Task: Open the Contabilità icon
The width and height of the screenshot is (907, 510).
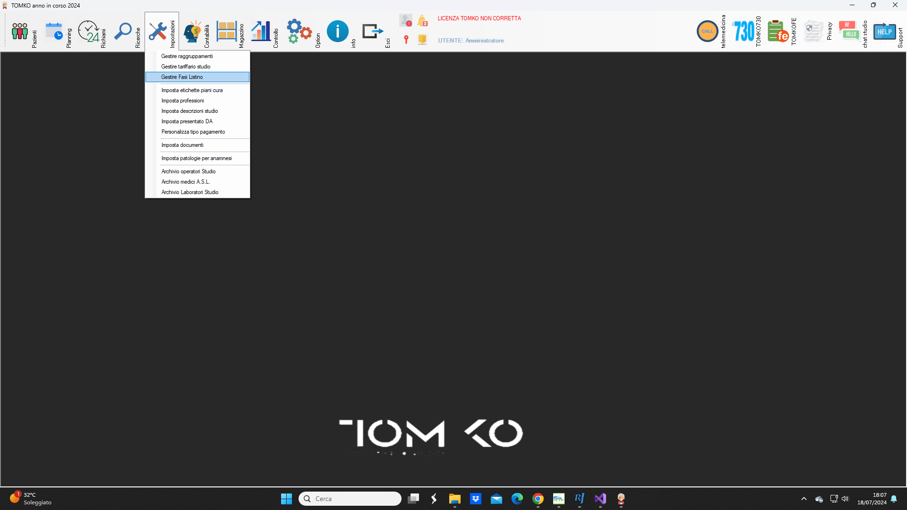Action: tap(192, 31)
